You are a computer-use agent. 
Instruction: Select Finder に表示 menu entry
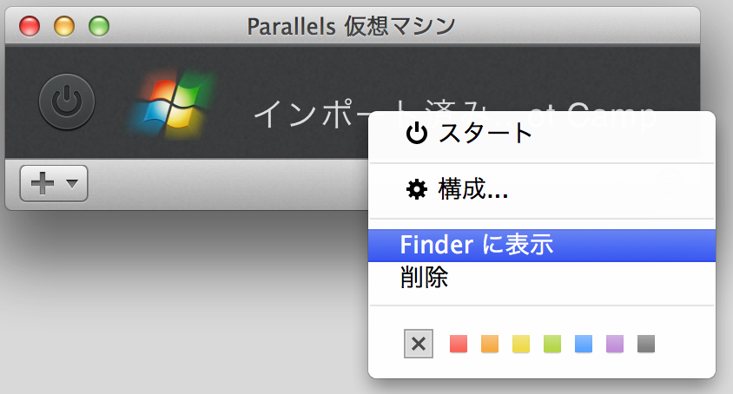tap(476, 246)
